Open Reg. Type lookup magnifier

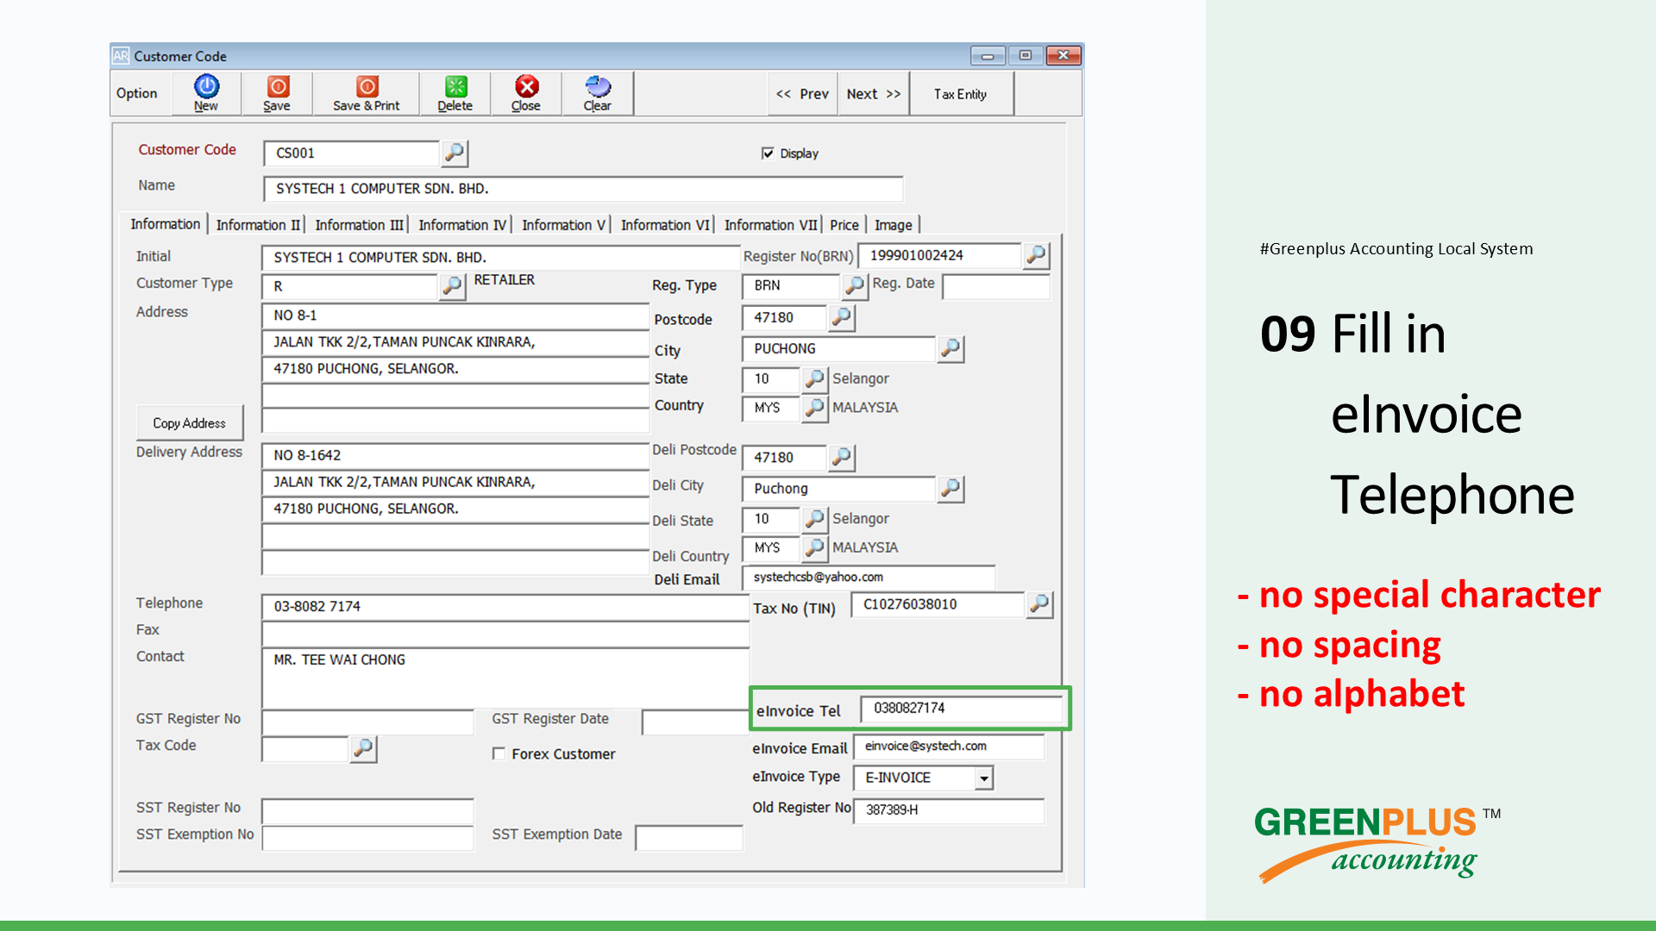click(x=854, y=285)
